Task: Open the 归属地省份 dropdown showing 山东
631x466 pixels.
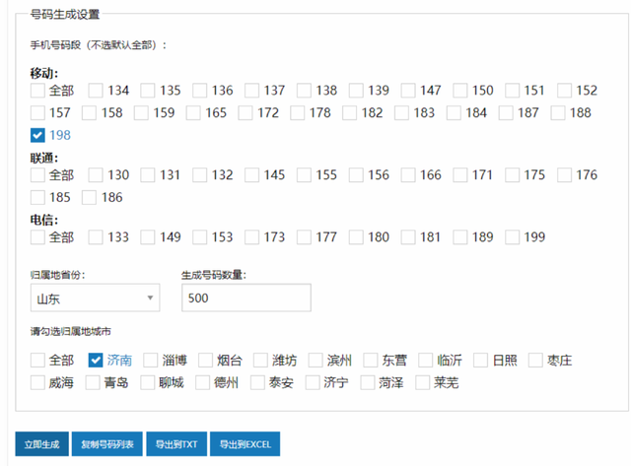Action: tap(95, 298)
